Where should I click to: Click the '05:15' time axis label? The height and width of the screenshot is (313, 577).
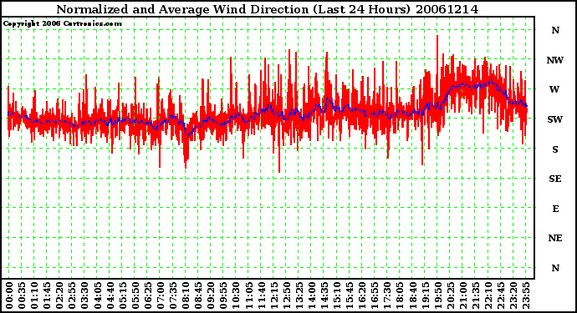pyautogui.click(x=123, y=295)
